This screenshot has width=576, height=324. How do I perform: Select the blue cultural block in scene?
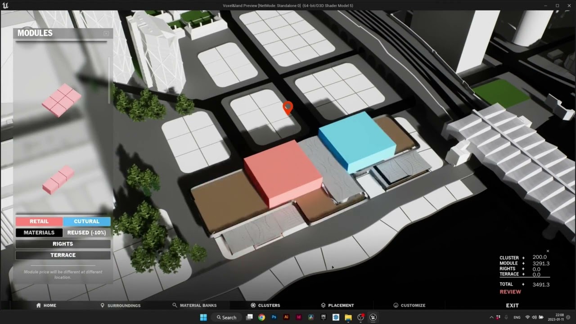358,142
